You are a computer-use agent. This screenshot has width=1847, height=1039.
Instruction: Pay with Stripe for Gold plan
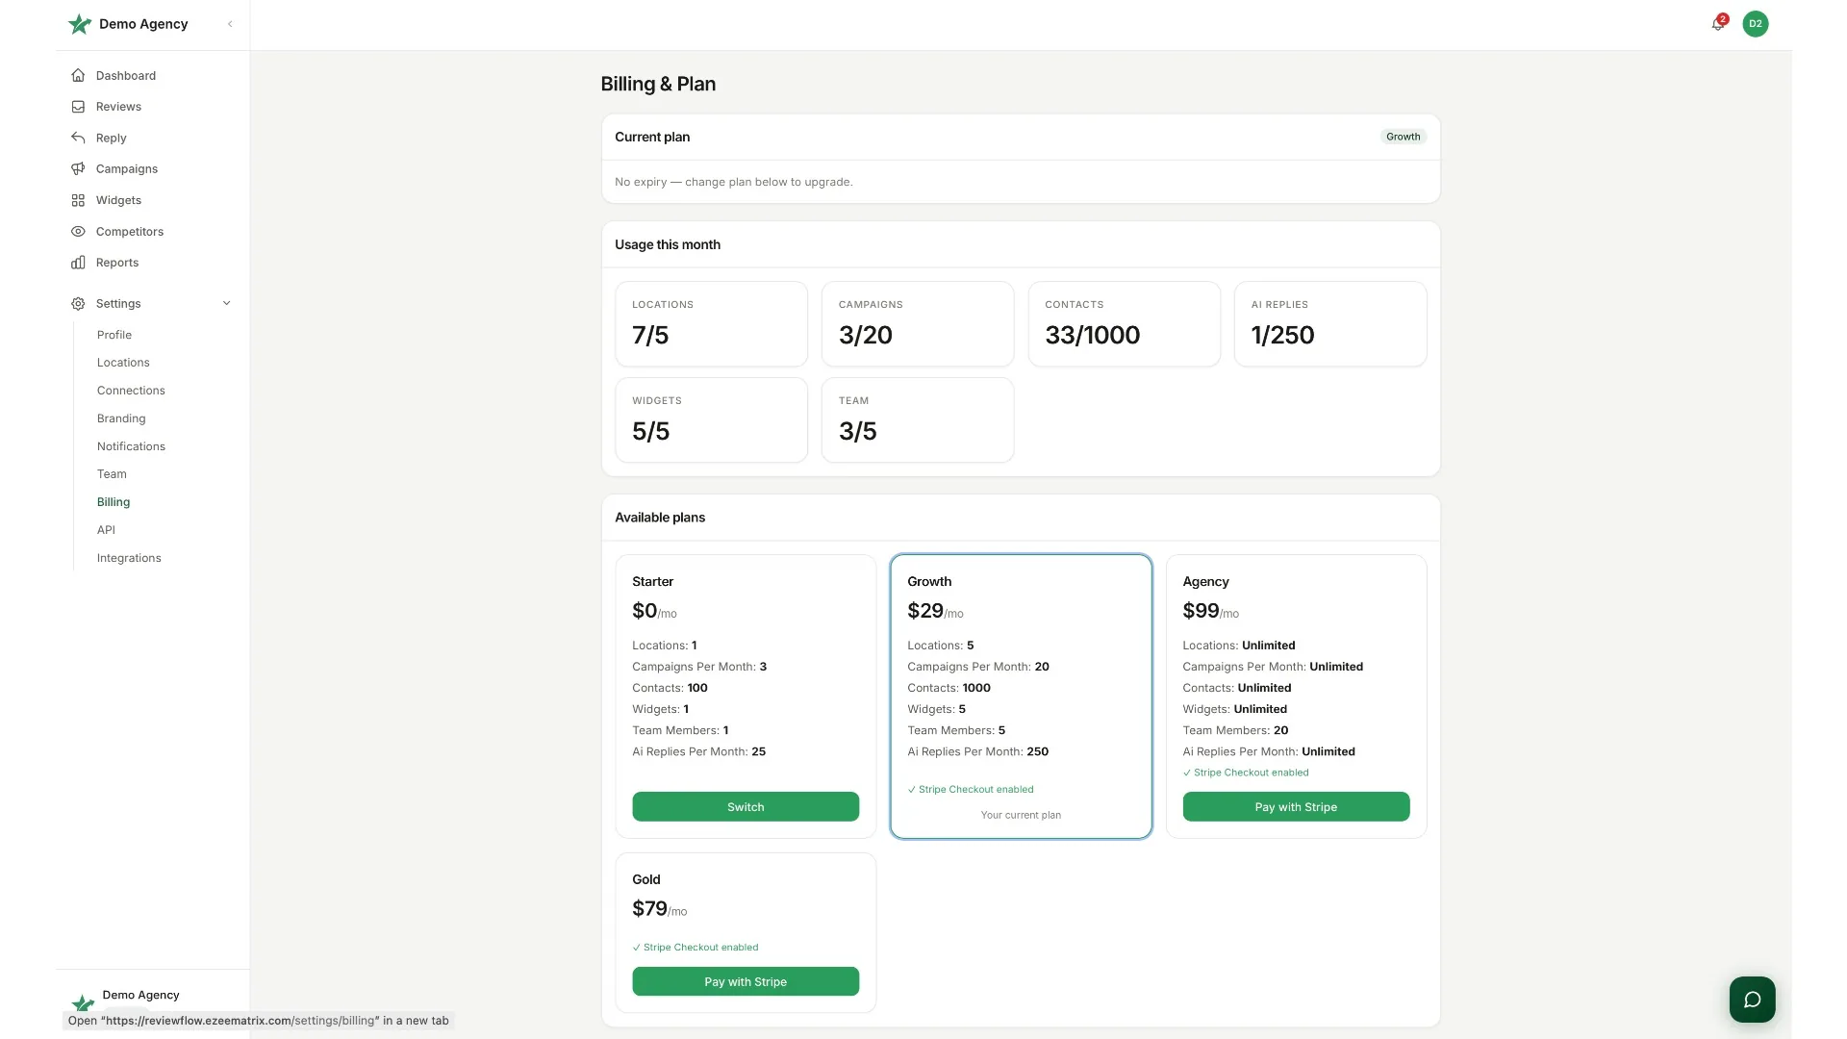pyautogui.click(x=746, y=981)
